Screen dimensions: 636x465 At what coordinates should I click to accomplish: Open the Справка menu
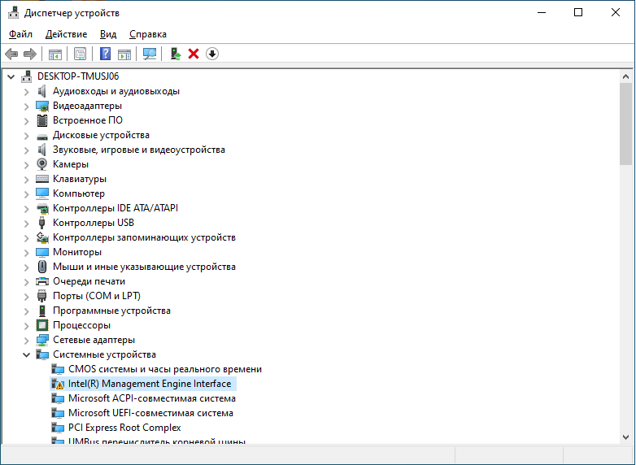coord(148,34)
